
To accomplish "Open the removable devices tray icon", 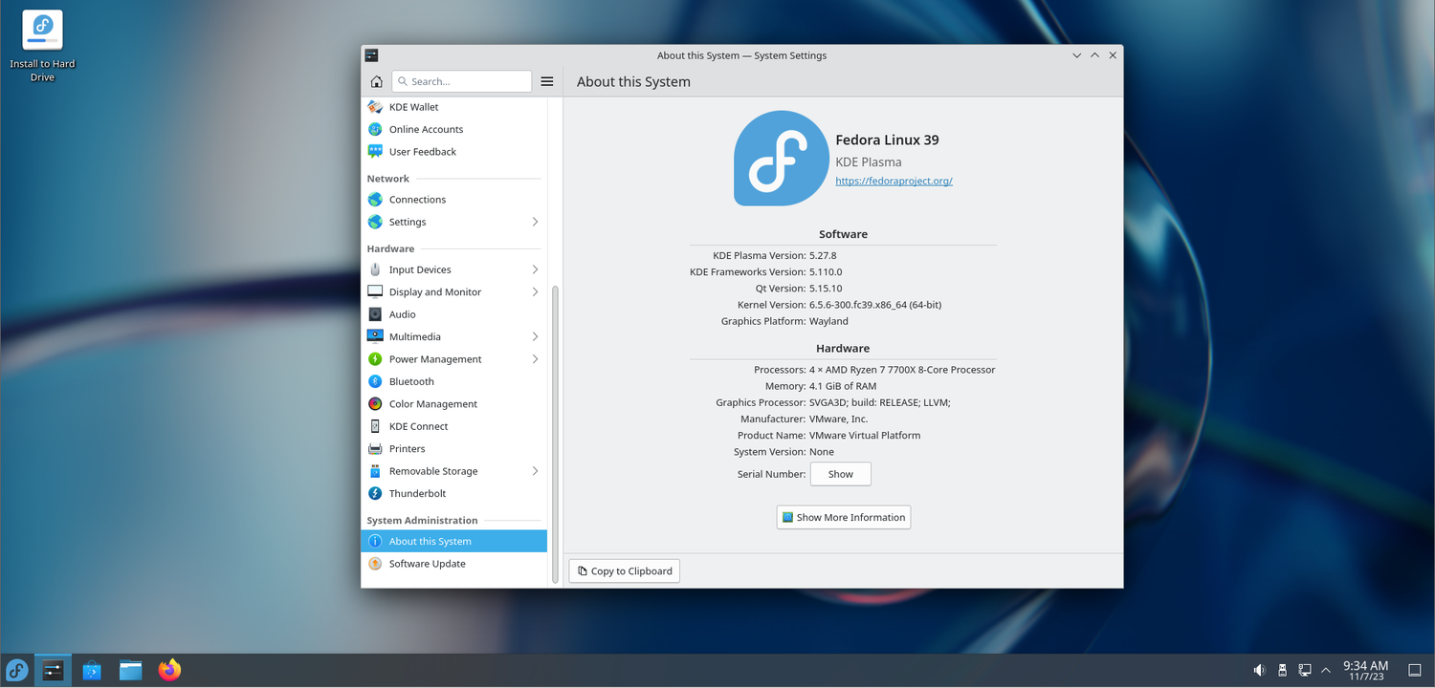I will click(x=1282, y=670).
